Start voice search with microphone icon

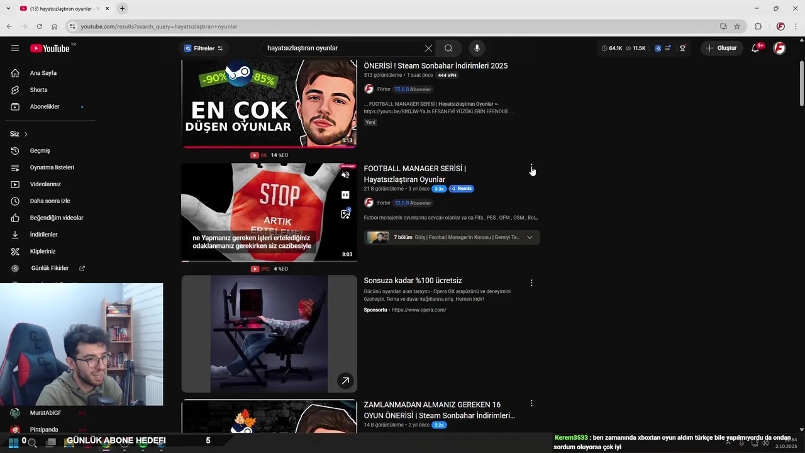(x=477, y=48)
